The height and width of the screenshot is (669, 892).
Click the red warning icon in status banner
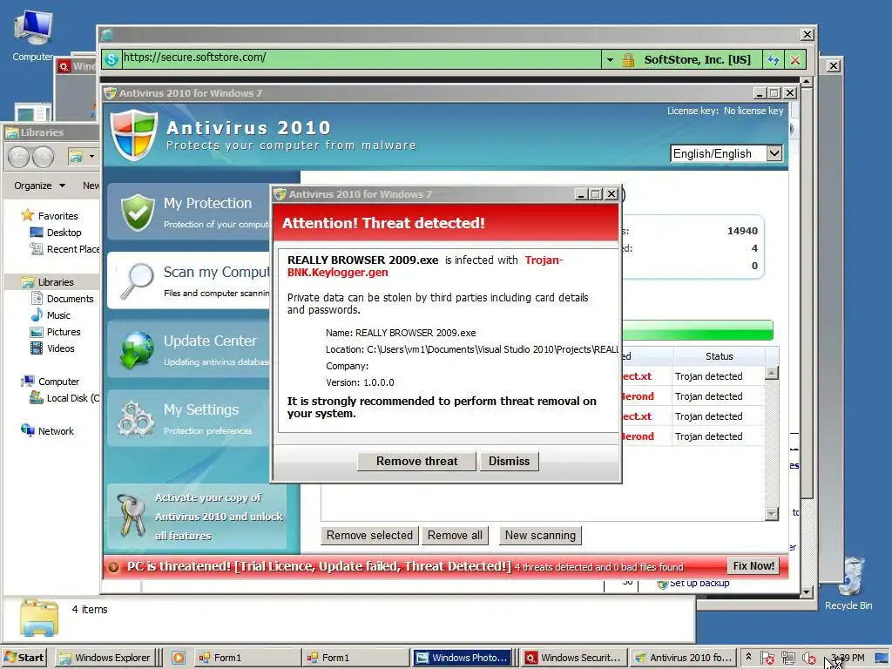113,566
